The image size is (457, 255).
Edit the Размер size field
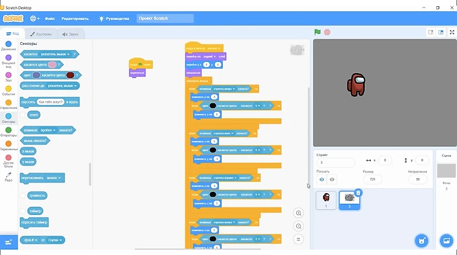[372, 179]
